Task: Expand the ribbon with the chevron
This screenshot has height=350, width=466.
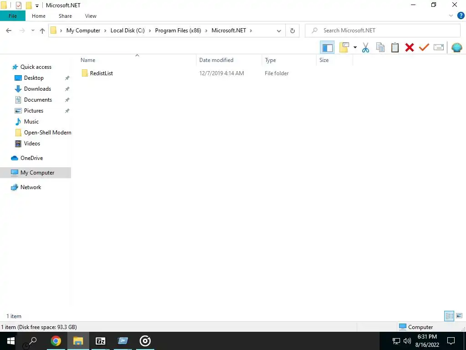Action: 451,16
